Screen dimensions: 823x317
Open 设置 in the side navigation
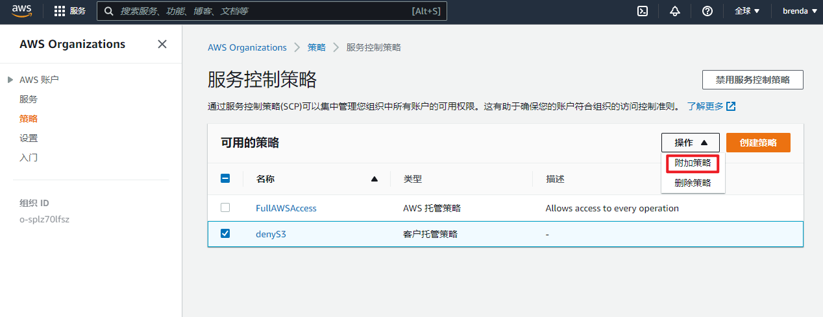(x=29, y=138)
